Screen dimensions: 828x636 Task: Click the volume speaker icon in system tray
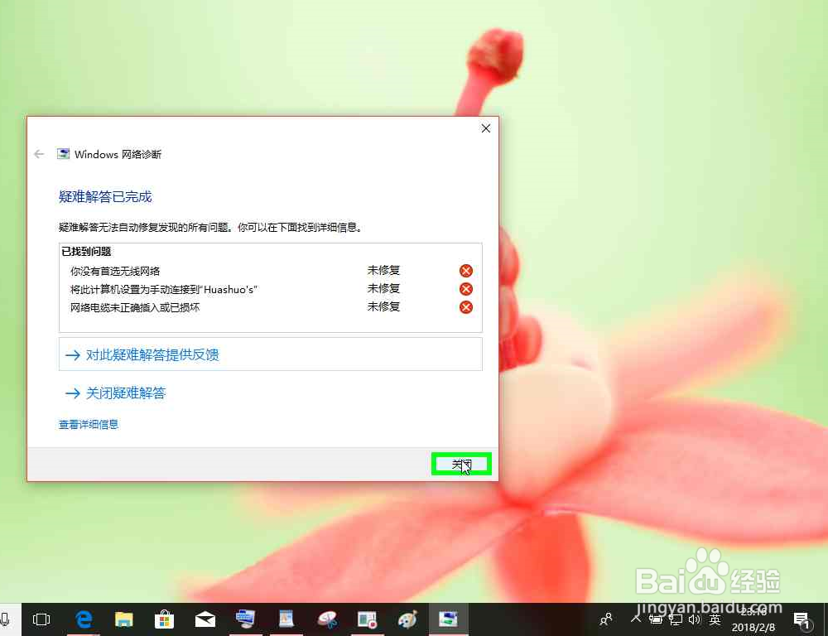[694, 619]
